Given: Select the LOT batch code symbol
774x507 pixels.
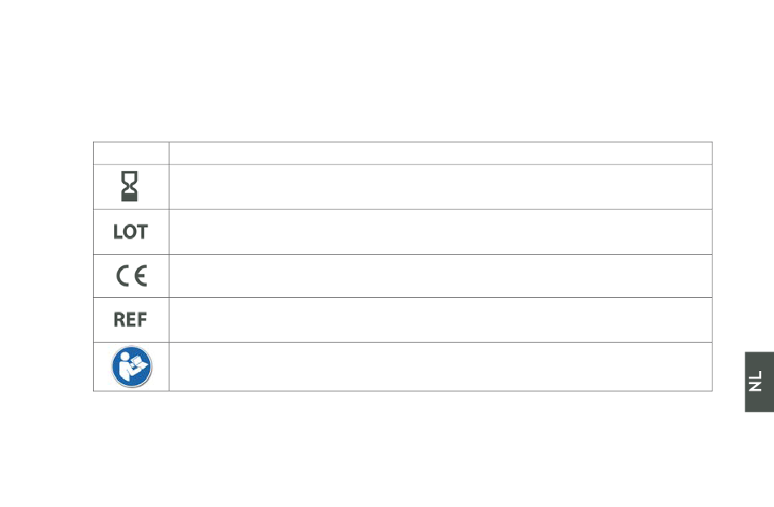Looking at the screenshot, I should [130, 231].
